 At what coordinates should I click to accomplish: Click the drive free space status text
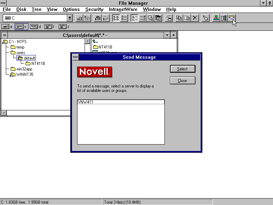(x=25, y=202)
